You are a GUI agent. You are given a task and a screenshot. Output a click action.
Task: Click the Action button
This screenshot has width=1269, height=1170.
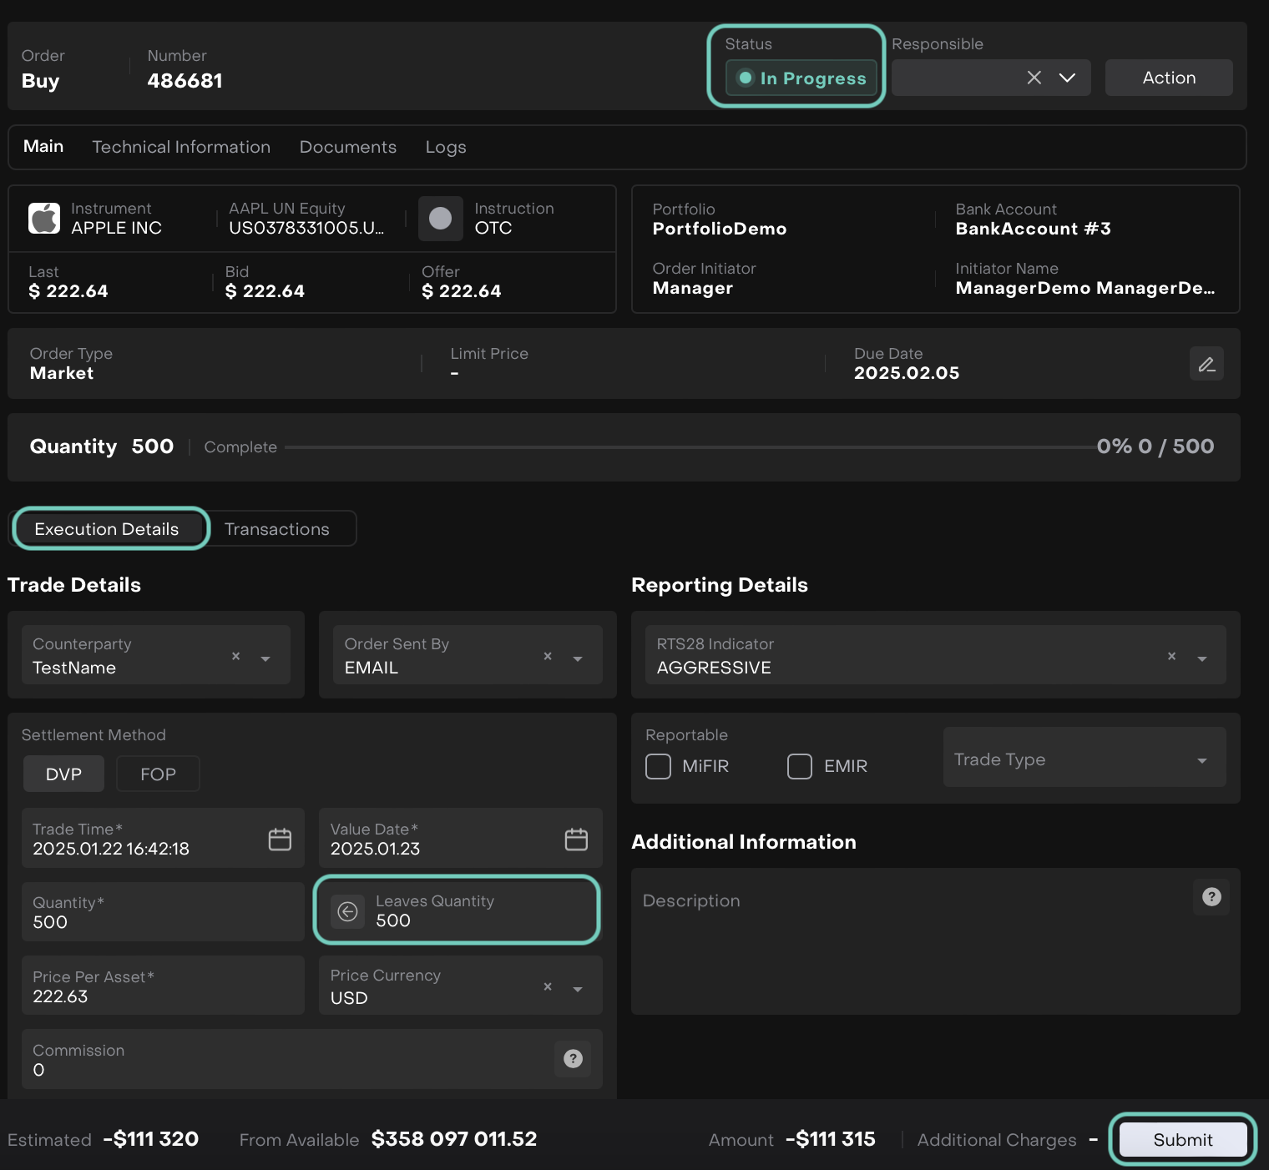pyautogui.click(x=1168, y=78)
